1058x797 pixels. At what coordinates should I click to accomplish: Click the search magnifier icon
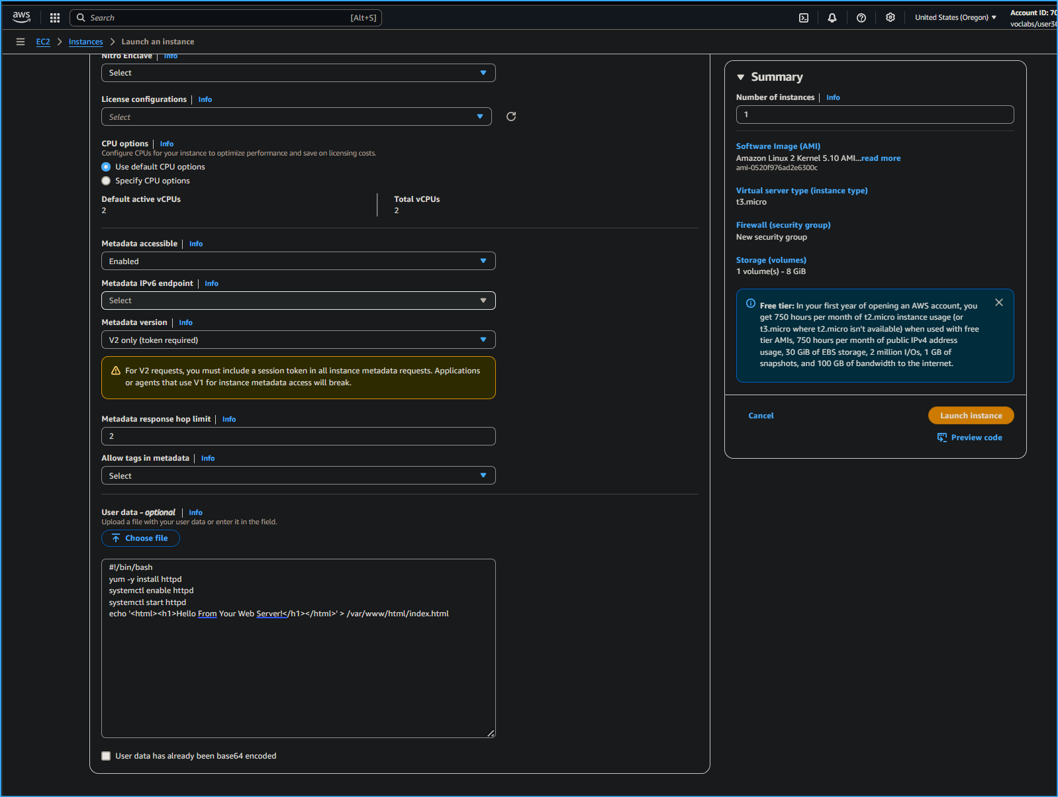point(81,18)
